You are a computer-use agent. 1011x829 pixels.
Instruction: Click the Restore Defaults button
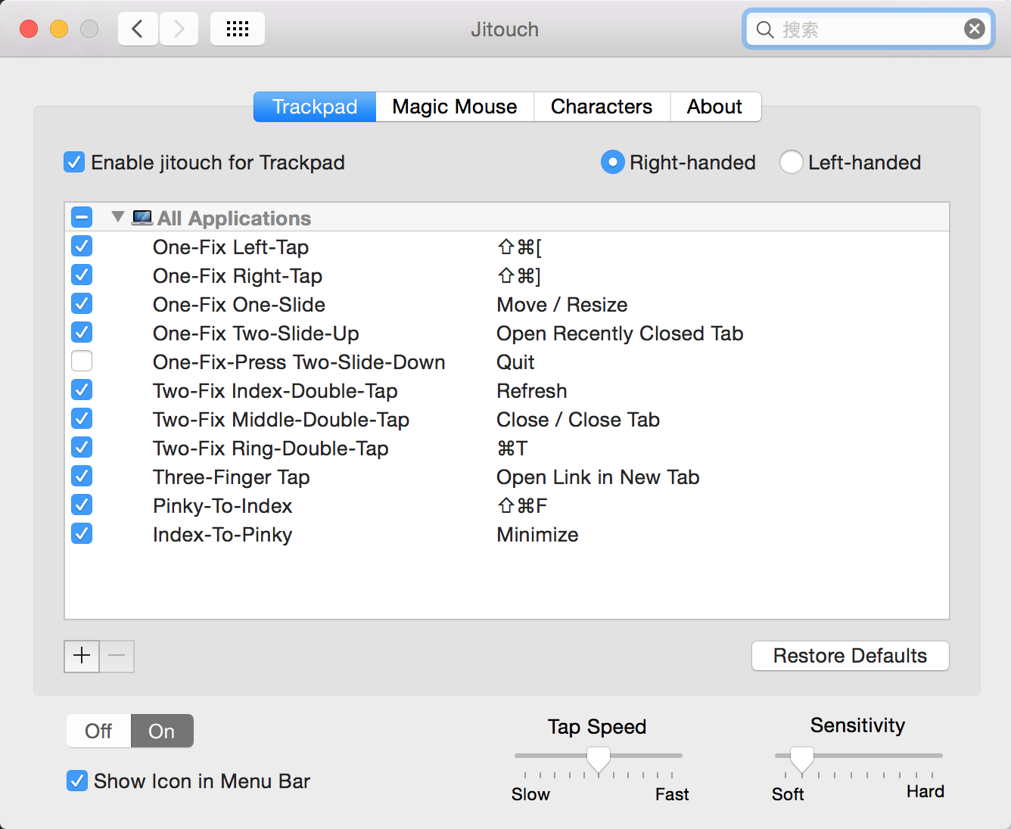point(851,656)
